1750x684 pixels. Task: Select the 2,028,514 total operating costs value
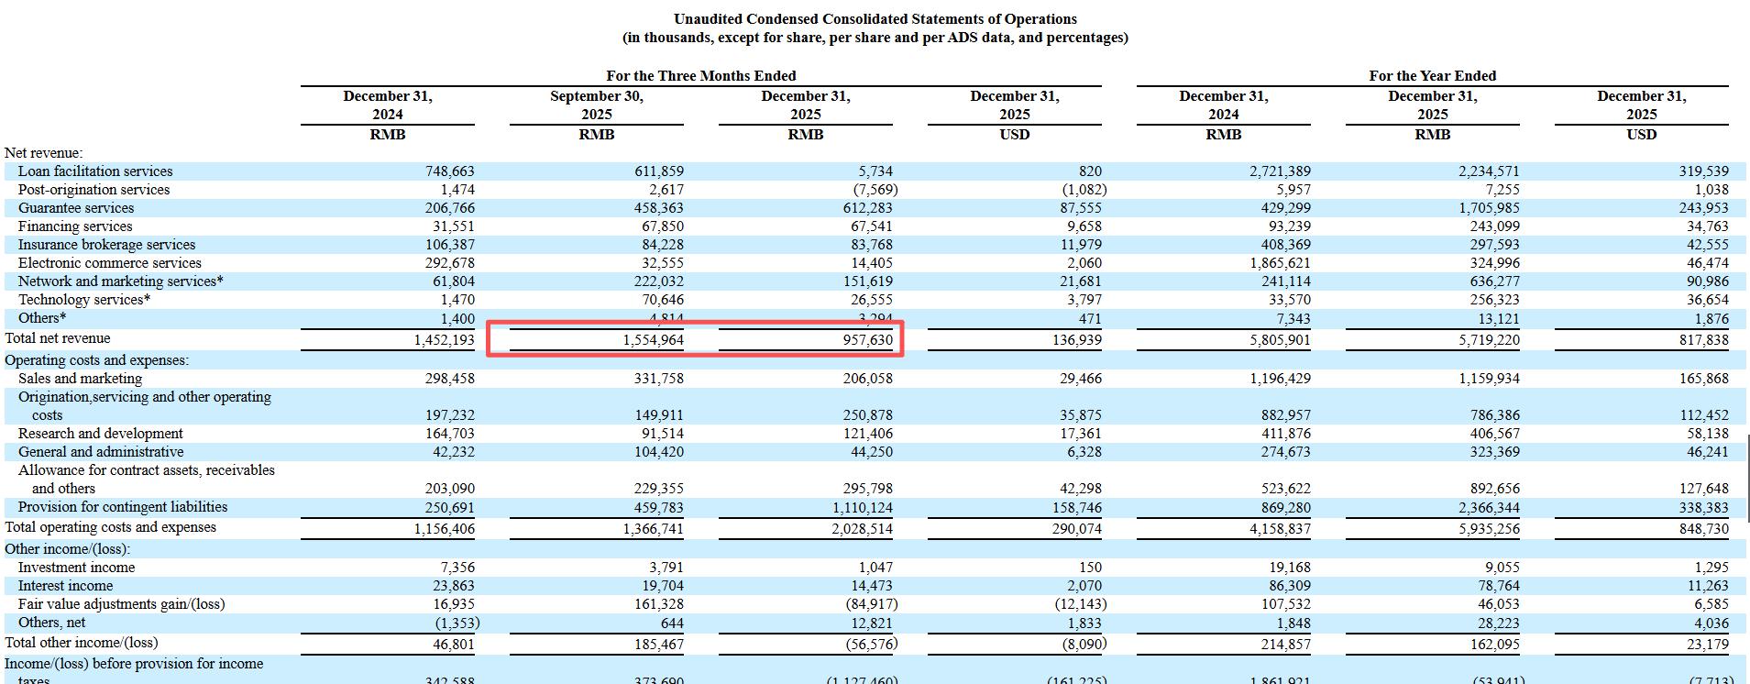(862, 528)
